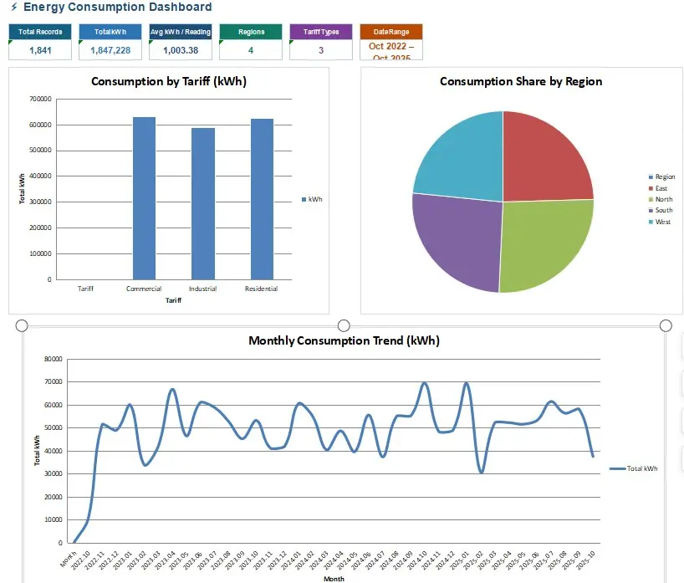Select the Consumption by Tariff (kWh) chart title
The image size is (684, 583).
[169, 82]
